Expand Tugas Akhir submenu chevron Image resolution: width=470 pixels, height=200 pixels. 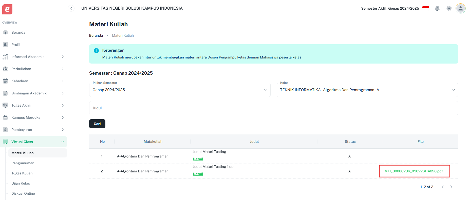tap(63, 105)
